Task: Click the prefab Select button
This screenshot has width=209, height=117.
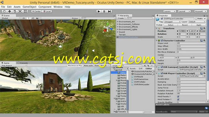Action: [x=171, y=25]
